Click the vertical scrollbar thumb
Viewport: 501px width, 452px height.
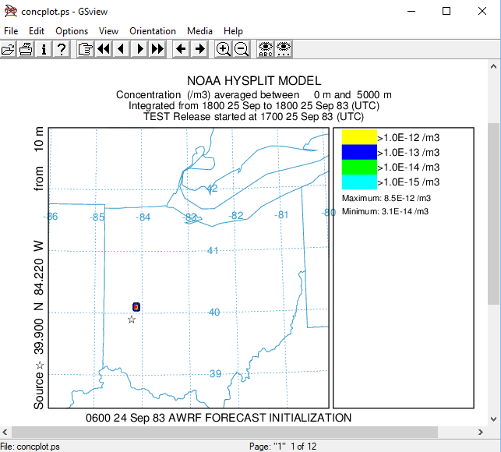click(493, 213)
